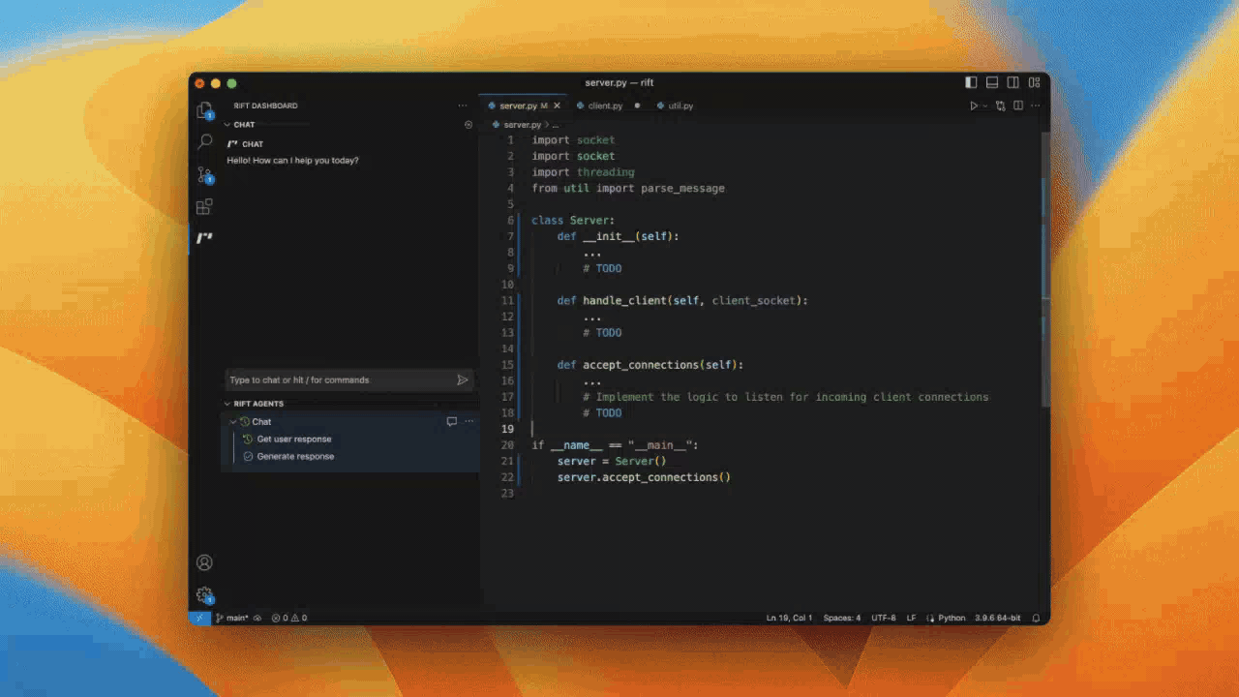Toggle the bottom panel visibility
Image resolution: width=1239 pixels, height=697 pixels.
coord(992,82)
